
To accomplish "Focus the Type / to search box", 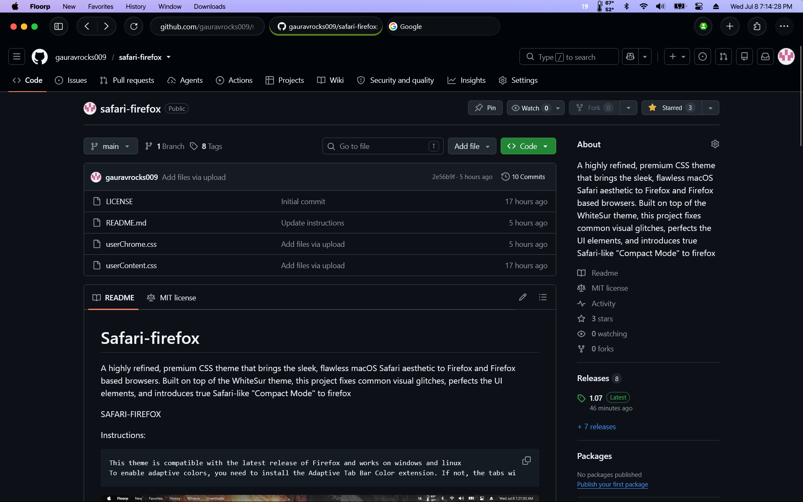I will point(569,56).
